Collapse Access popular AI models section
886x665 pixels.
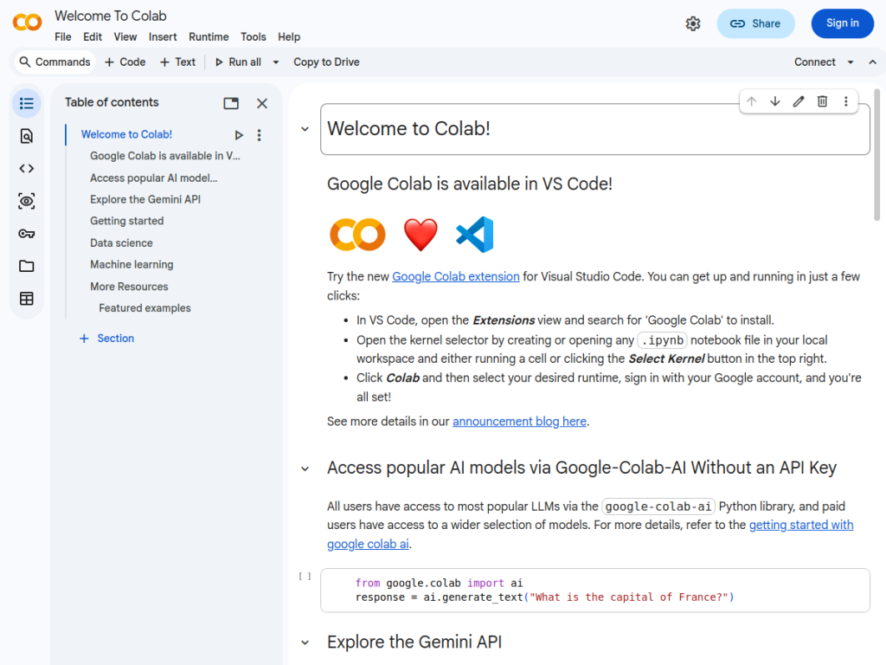pyautogui.click(x=305, y=468)
